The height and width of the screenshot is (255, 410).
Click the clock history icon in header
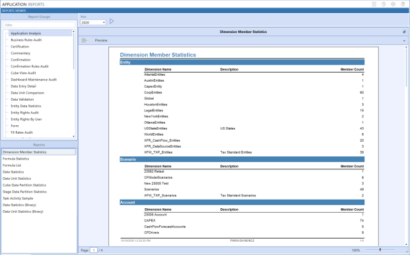coord(384,4)
